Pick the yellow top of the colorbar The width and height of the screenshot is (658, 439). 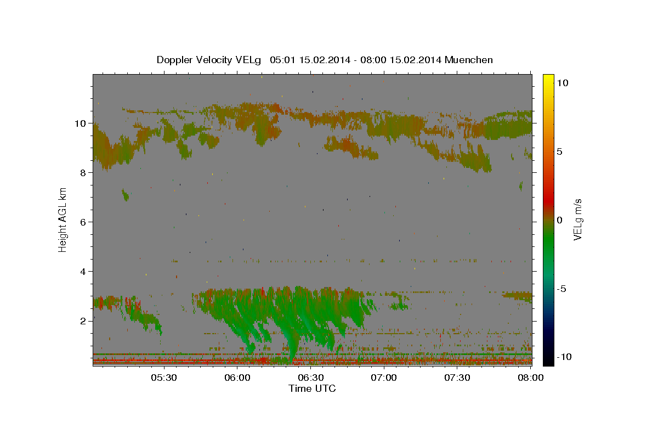548,80
